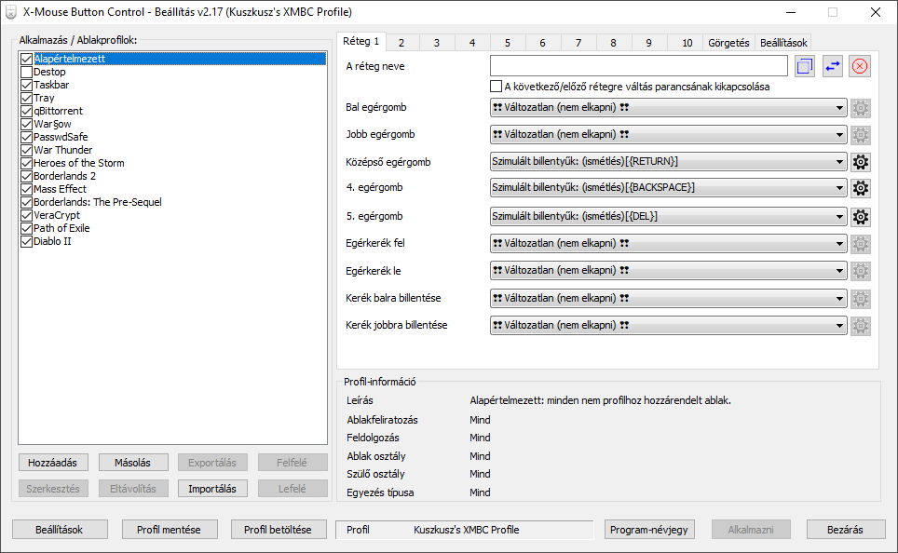Click the X-Mouse app icon in the title bar

pos(11,12)
